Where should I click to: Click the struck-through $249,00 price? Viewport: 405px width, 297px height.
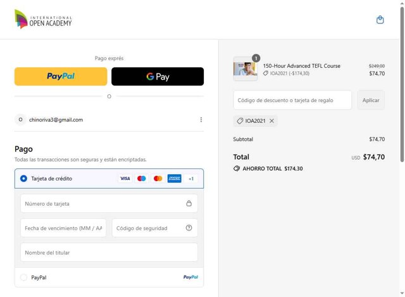pos(377,66)
